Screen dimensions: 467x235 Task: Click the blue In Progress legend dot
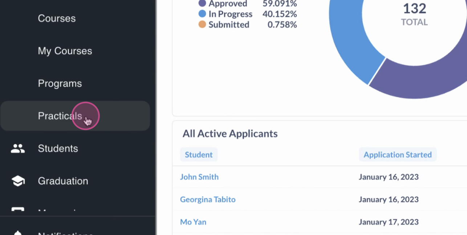[202, 14]
